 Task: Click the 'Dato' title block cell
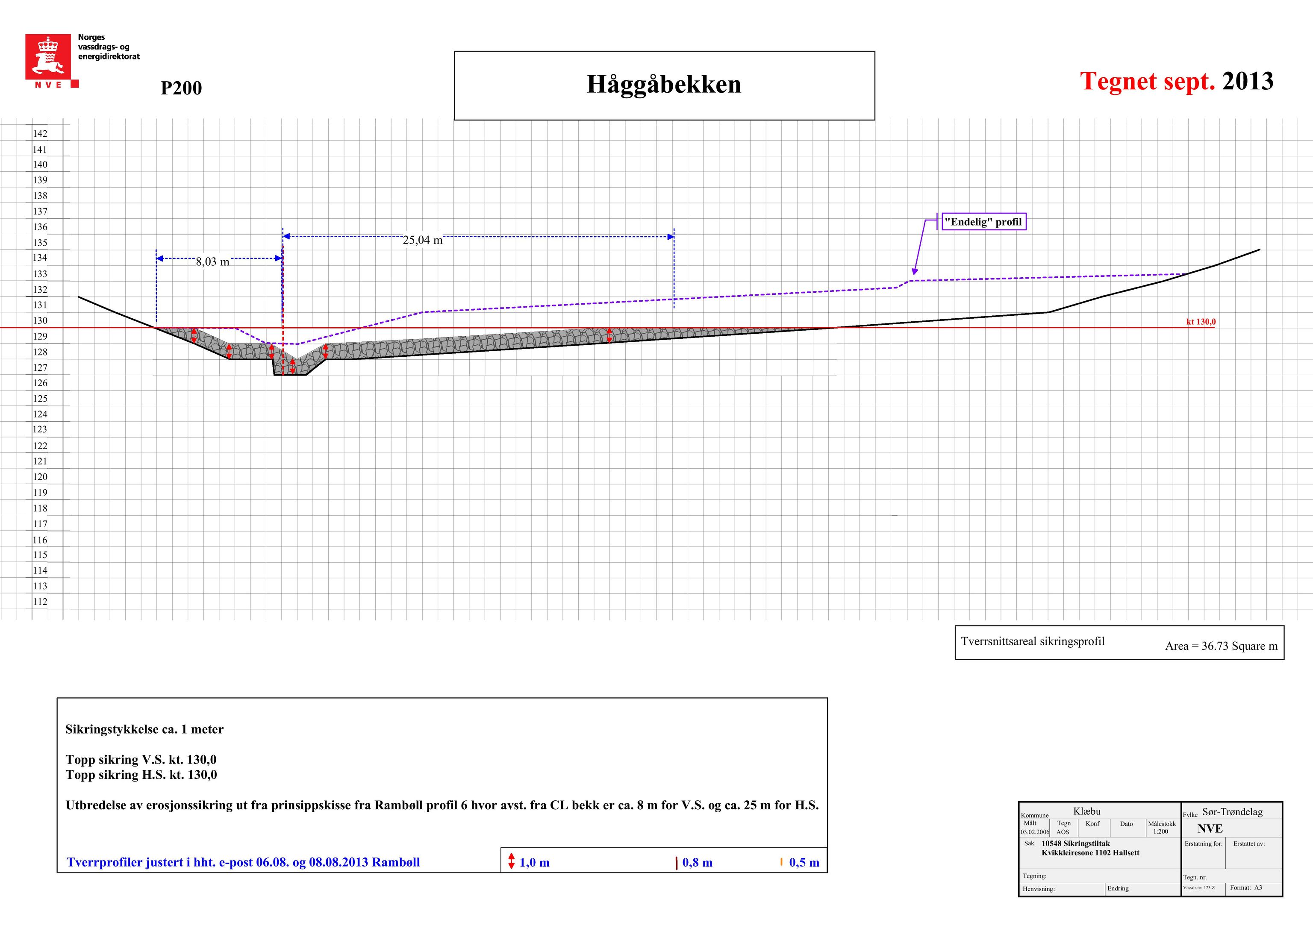pos(1127,827)
